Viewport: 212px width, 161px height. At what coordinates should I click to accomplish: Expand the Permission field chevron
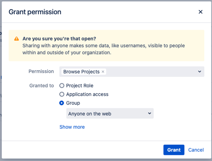click(200, 72)
